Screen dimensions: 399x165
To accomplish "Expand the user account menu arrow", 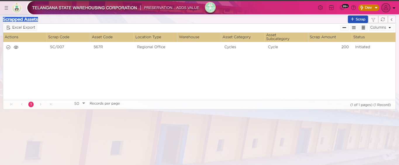I will 394,8.
